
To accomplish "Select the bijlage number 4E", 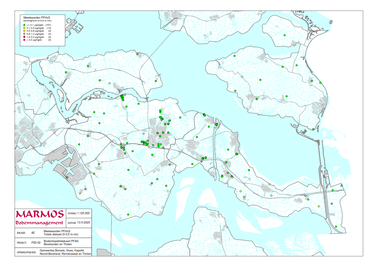I will tap(33, 232).
